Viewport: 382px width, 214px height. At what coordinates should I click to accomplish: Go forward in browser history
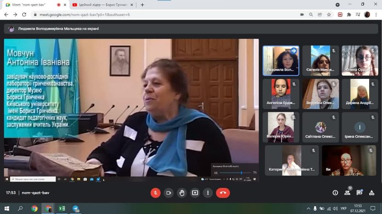(15, 15)
